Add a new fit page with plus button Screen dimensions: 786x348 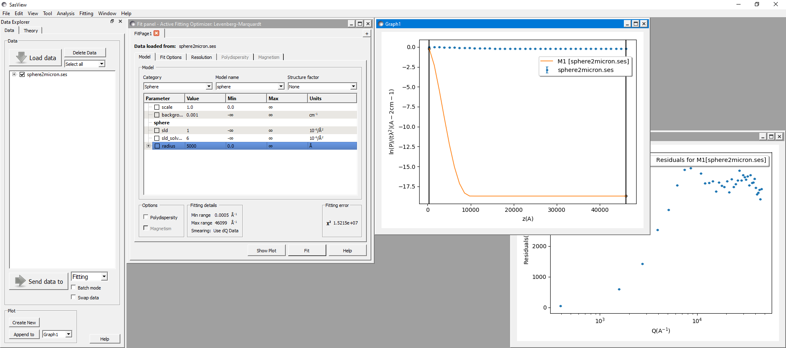tap(367, 34)
